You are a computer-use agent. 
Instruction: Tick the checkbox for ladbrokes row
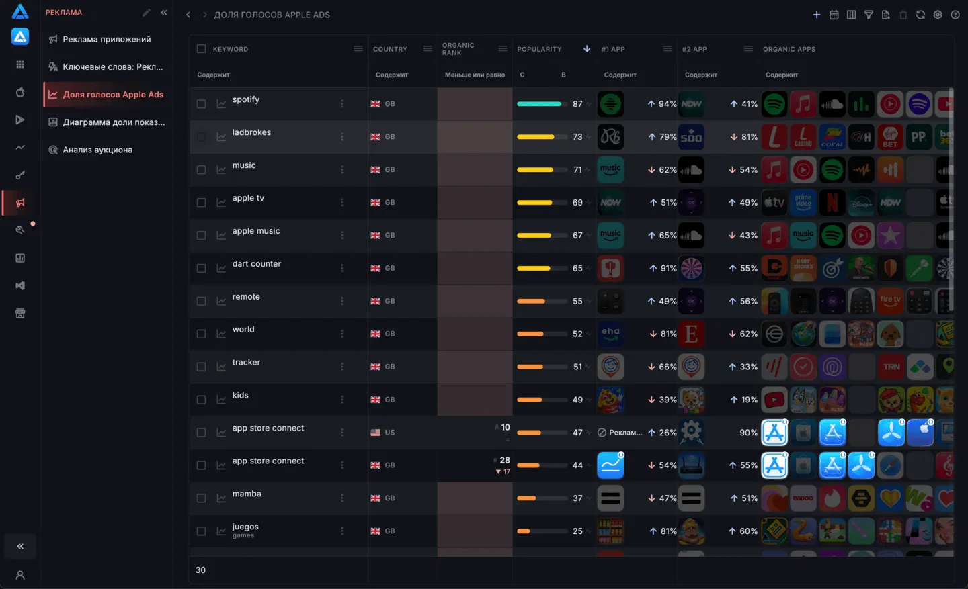point(201,137)
